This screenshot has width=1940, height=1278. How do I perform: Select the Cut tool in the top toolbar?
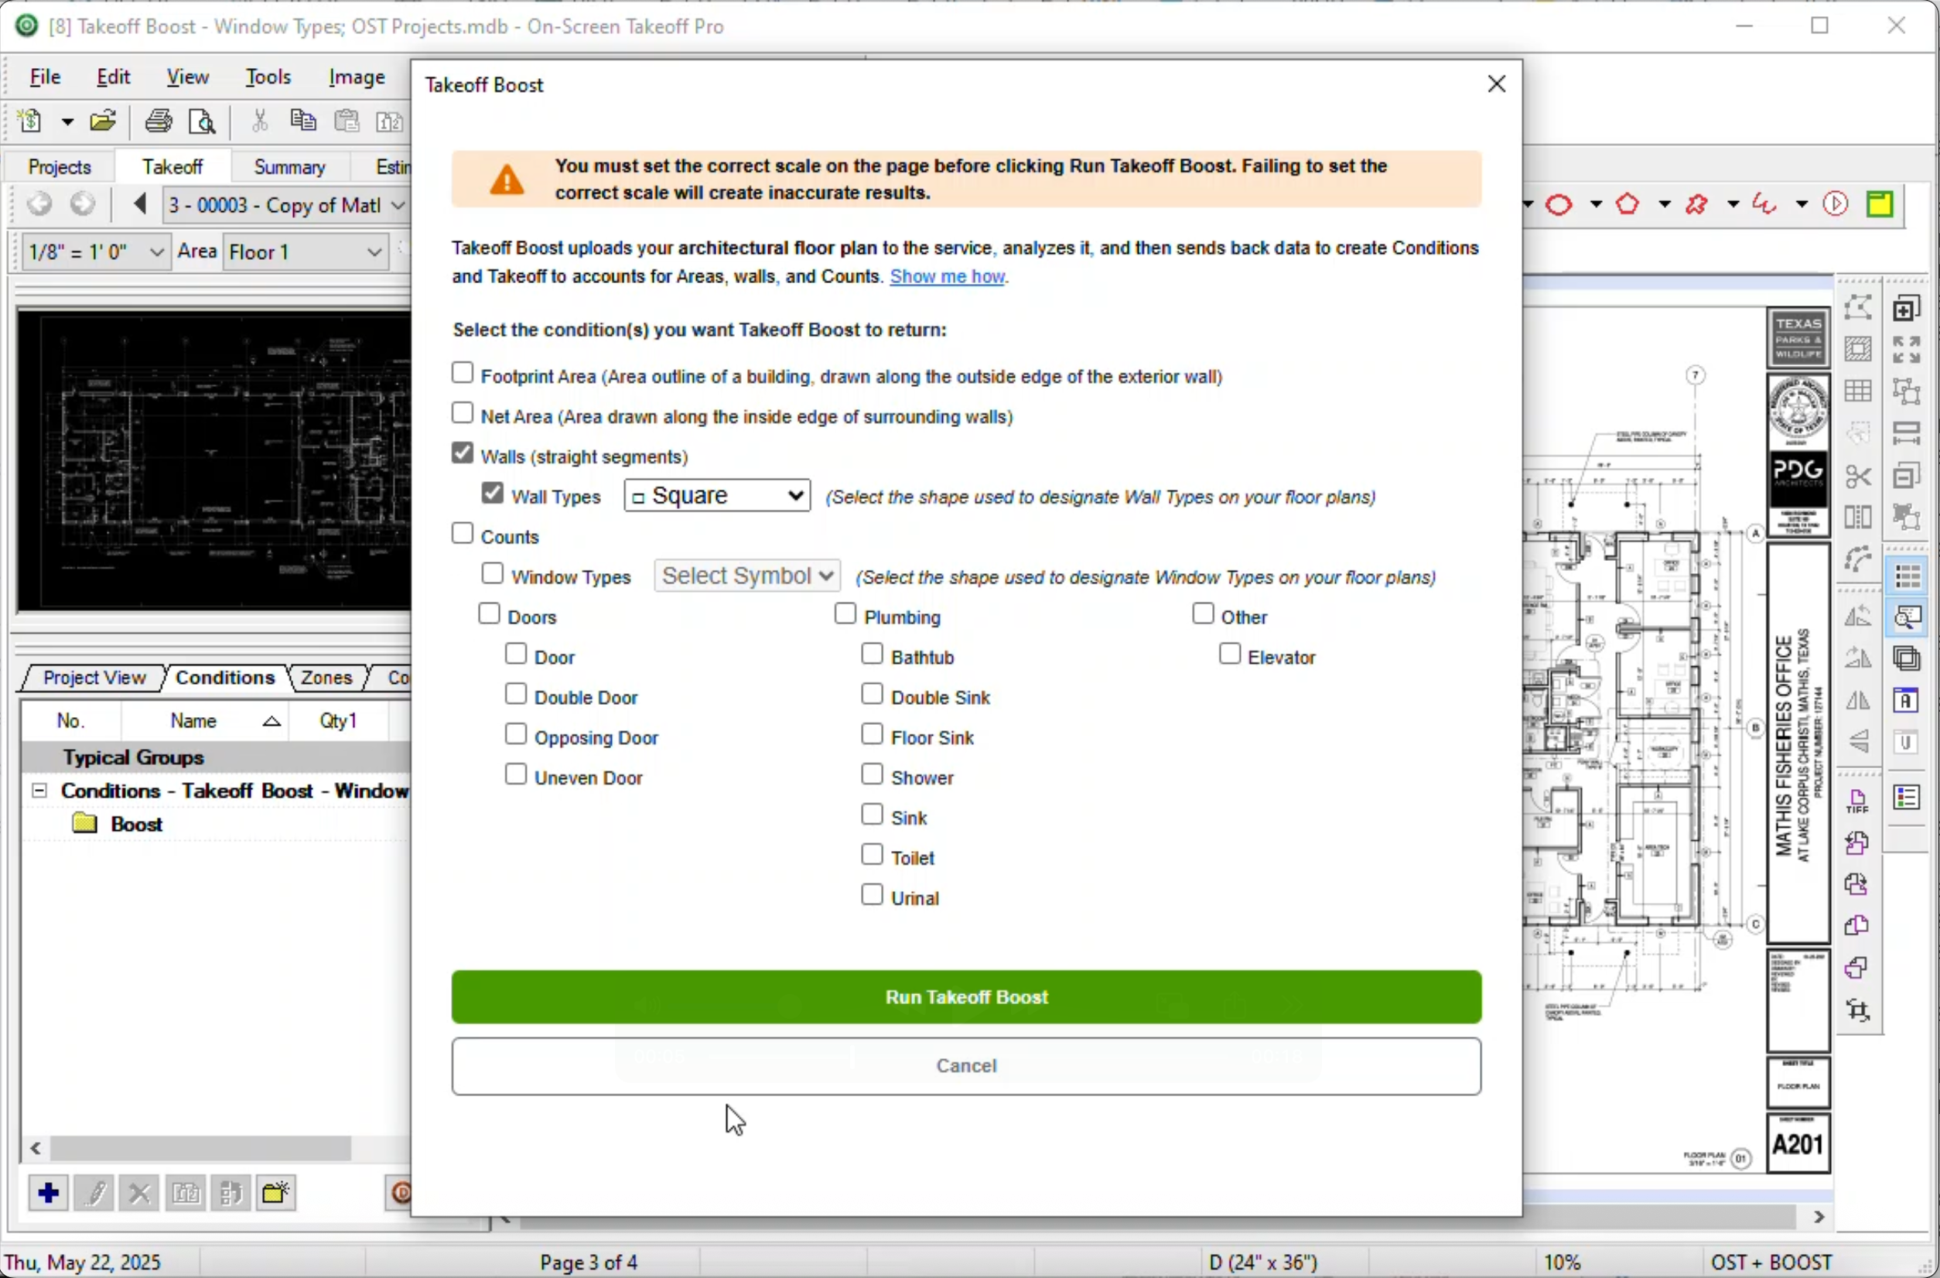(x=259, y=121)
